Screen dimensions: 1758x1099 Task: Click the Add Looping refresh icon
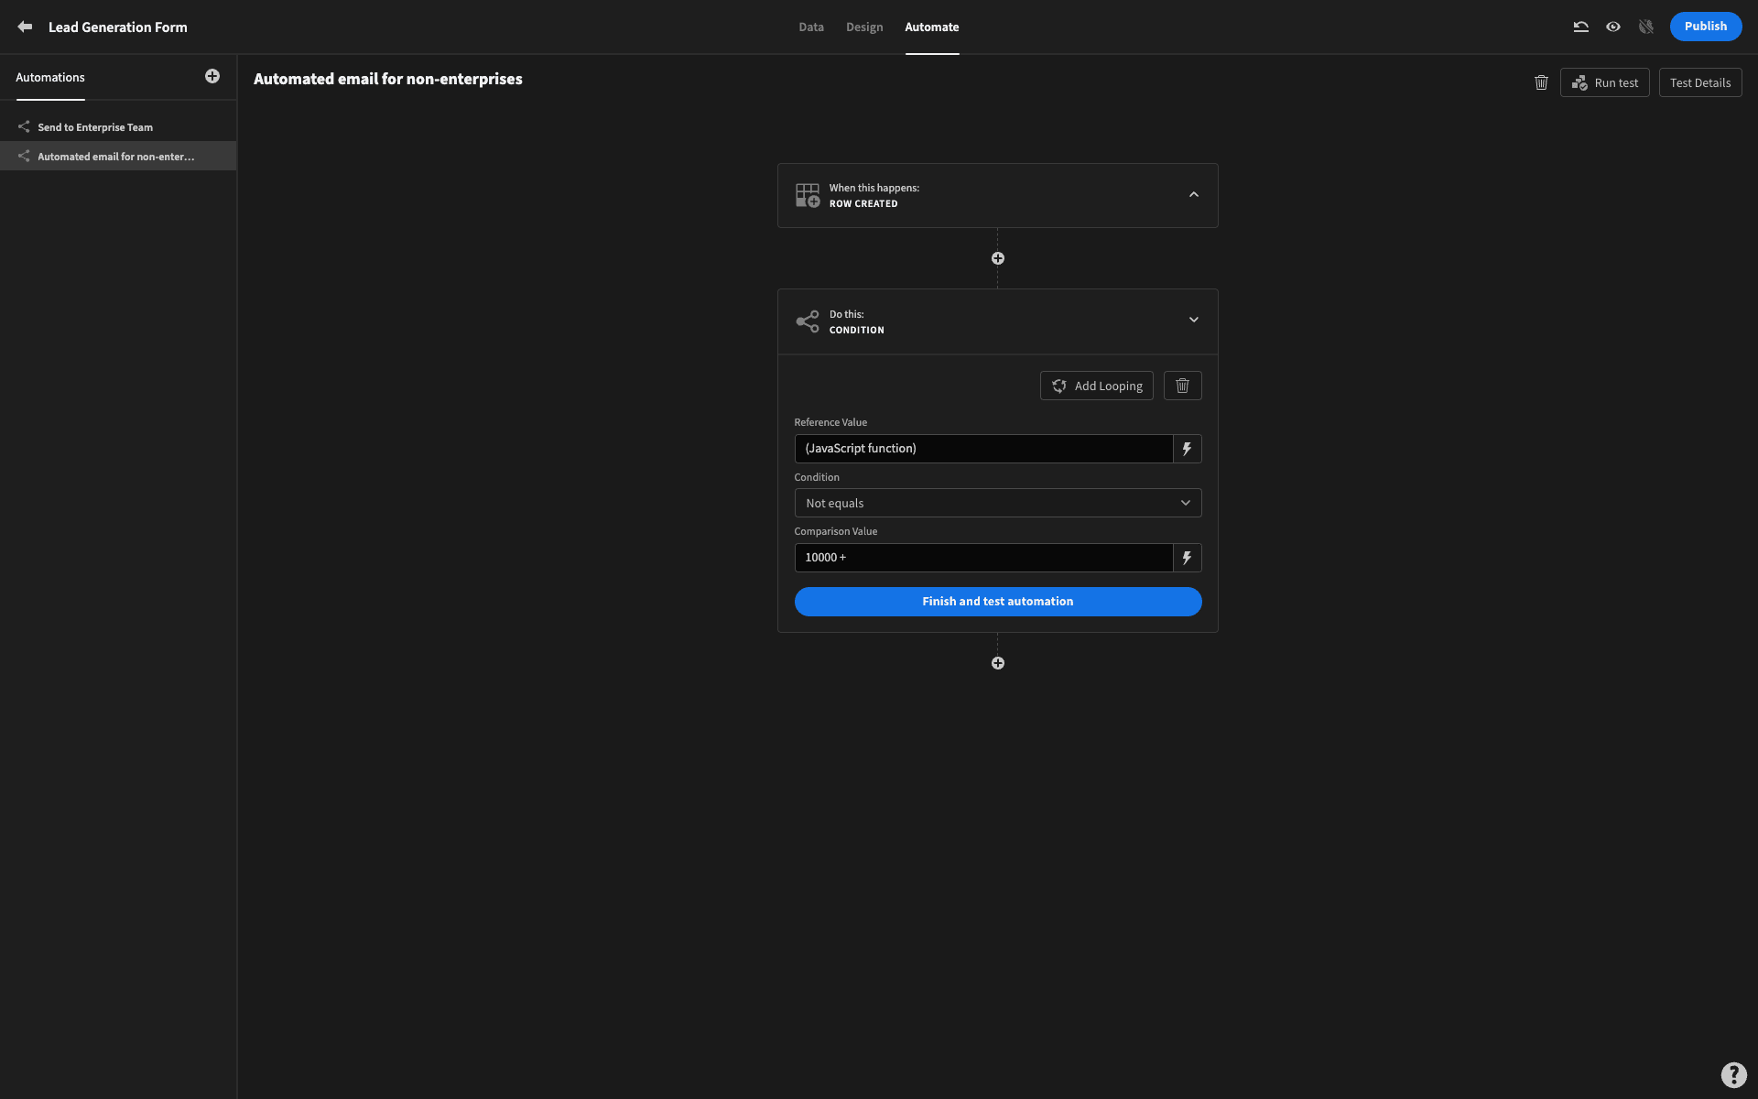[1060, 385]
